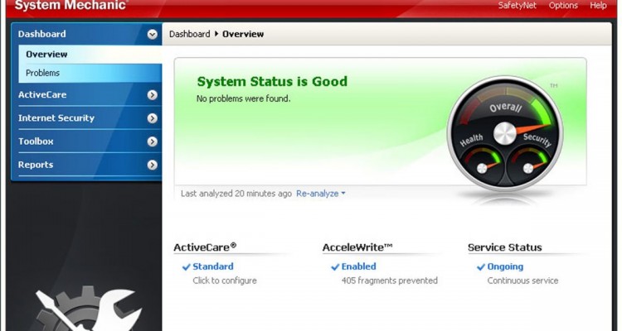Click the Standard ActiveCare link
This screenshot has width=622, height=331.
[x=212, y=266]
